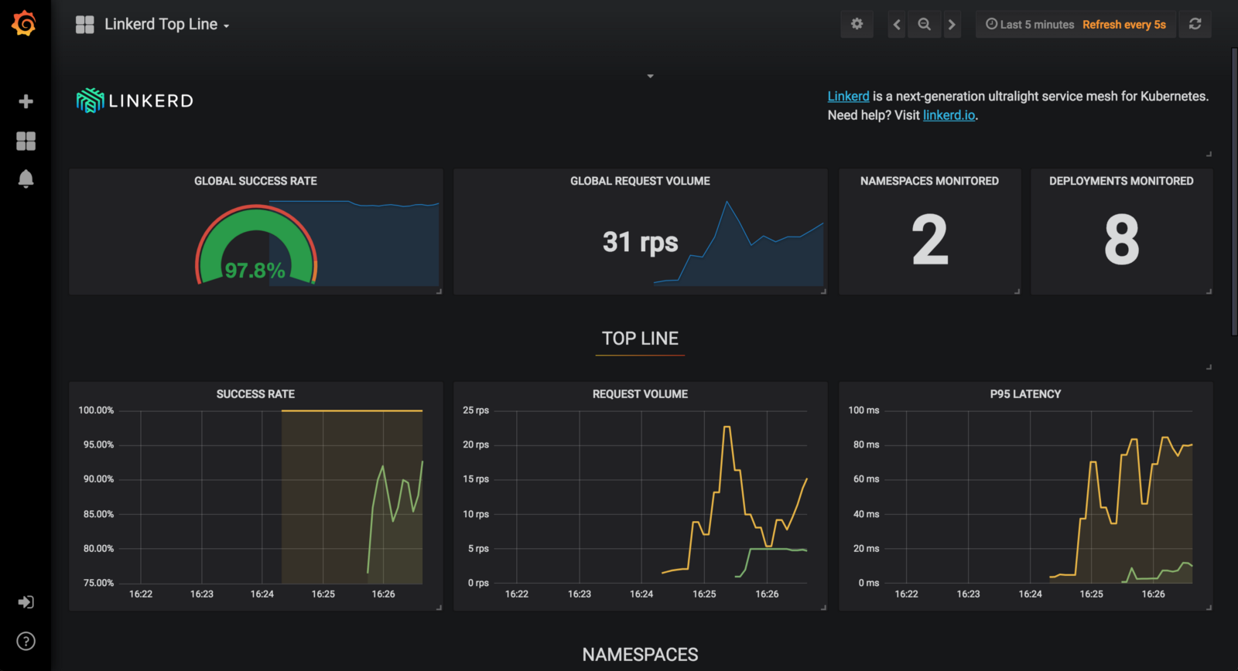Open the Alerting bell icon
Screen dimensions: 1238x671
(26, 179)
